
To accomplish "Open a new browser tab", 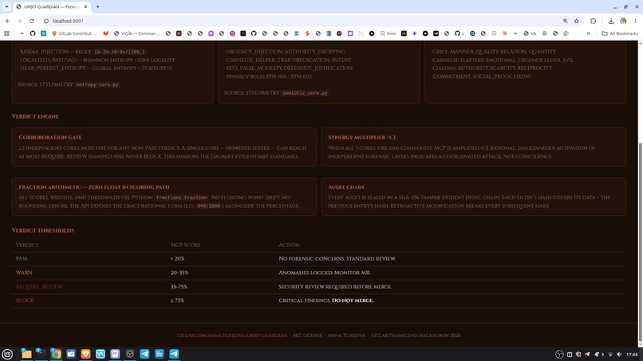I will tap(97, 6).
